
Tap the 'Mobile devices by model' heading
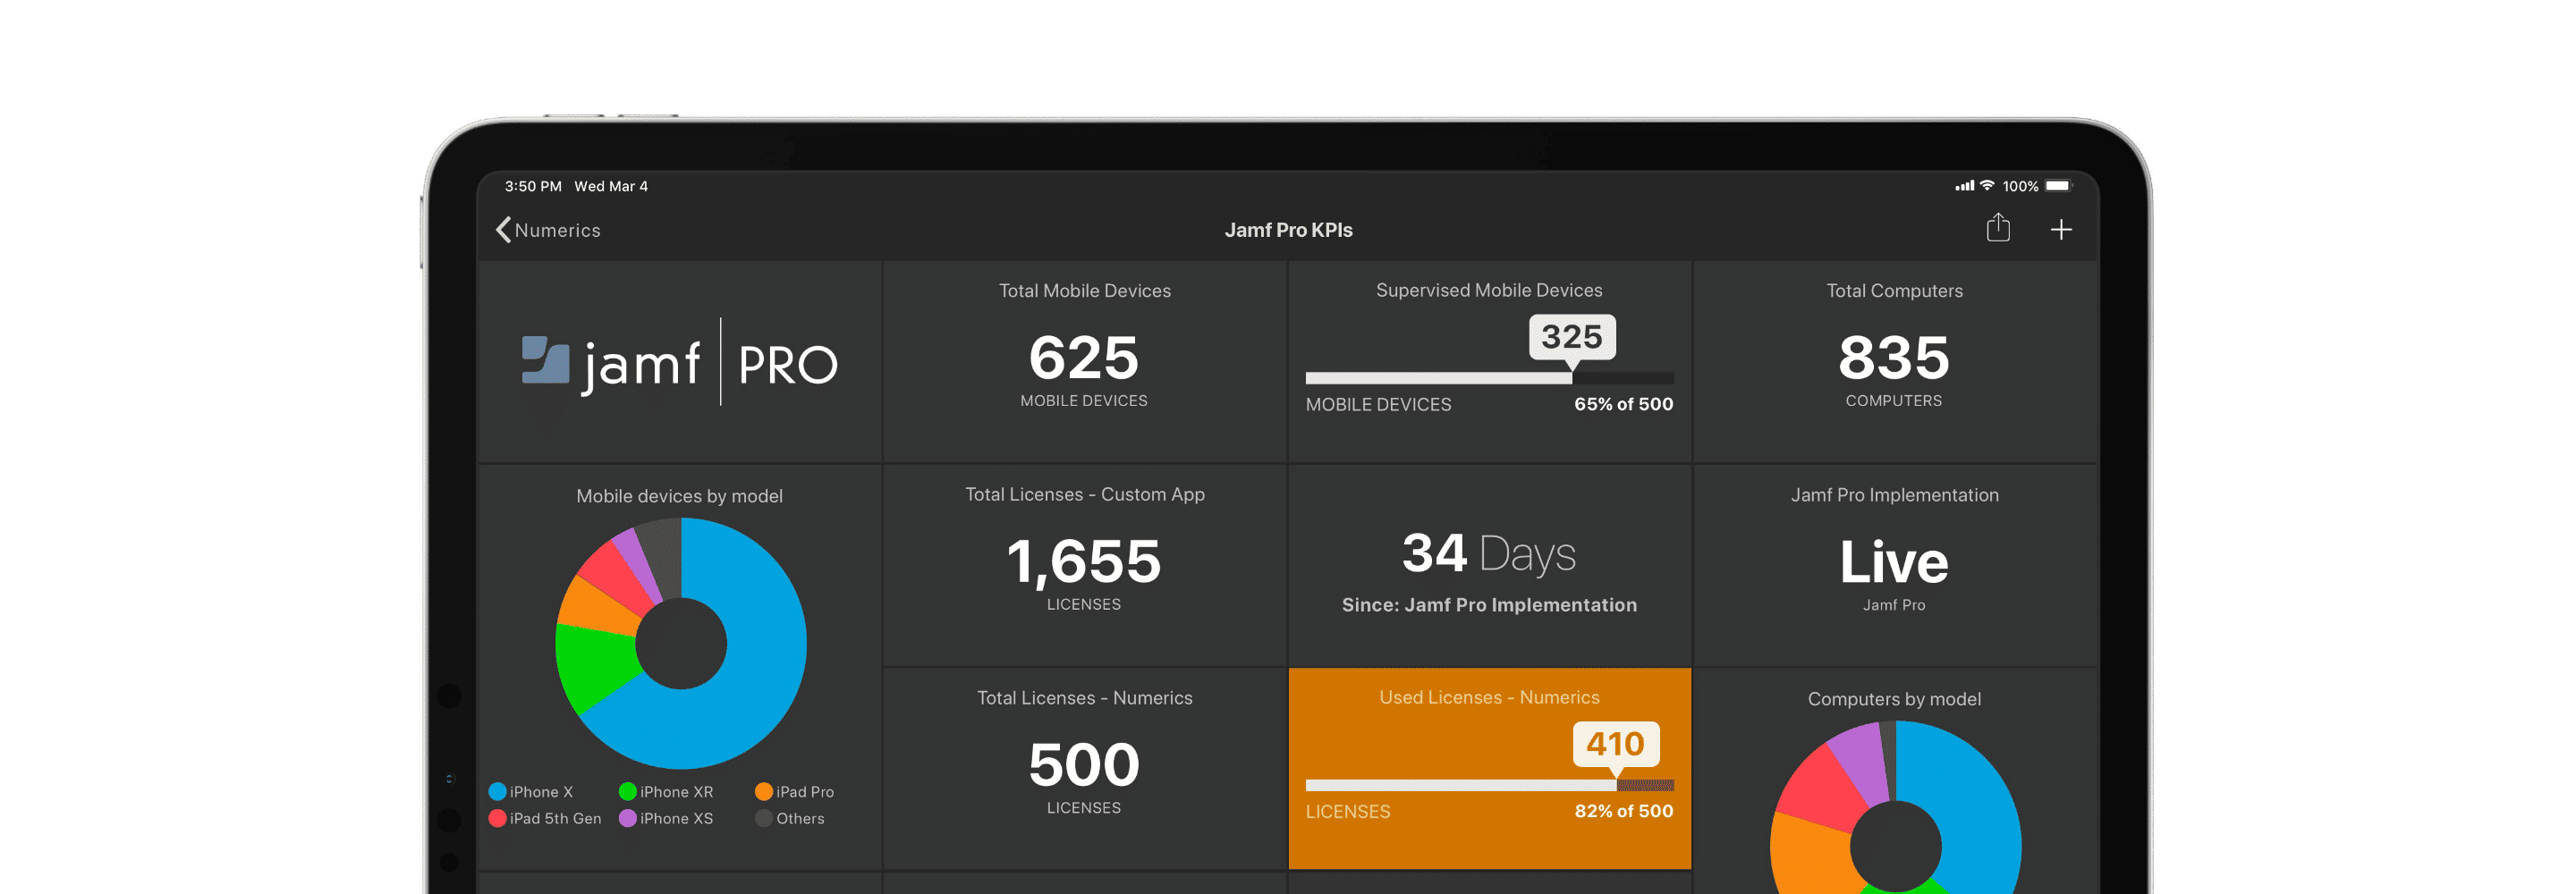pos(679,496)
